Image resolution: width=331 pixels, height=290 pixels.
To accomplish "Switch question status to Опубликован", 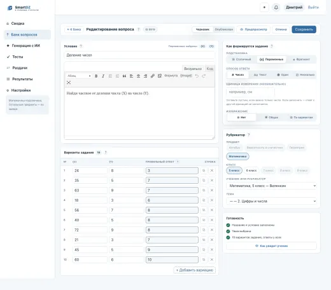I will click(224, 29).
